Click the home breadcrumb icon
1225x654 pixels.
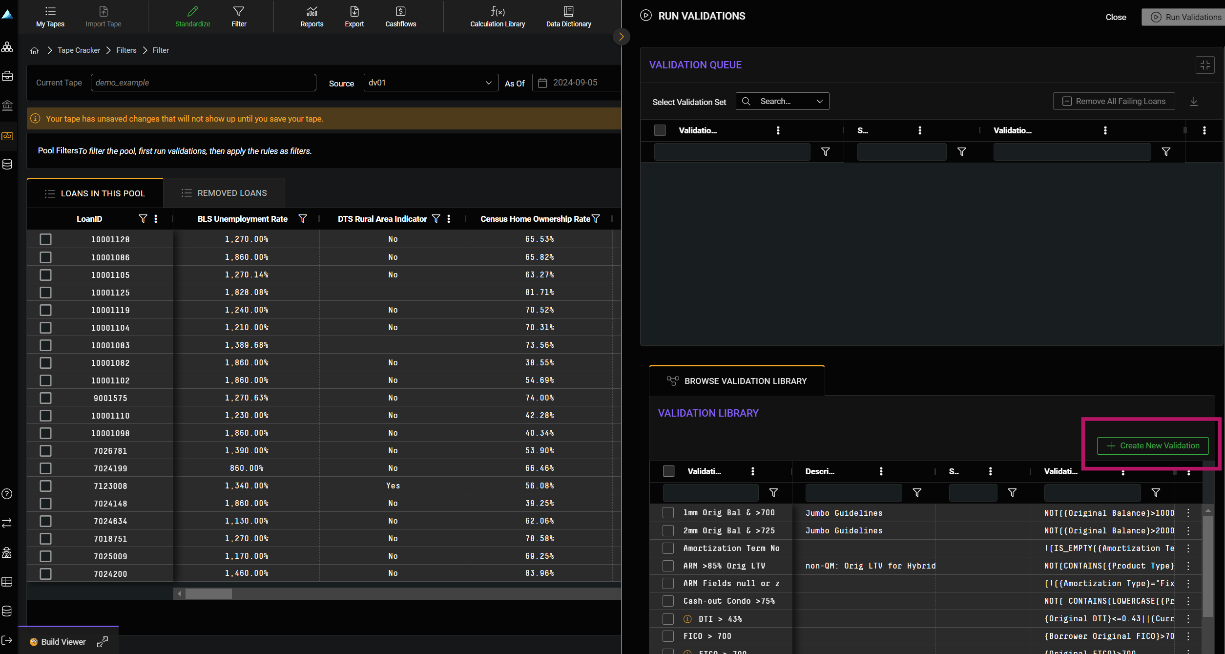34,50
